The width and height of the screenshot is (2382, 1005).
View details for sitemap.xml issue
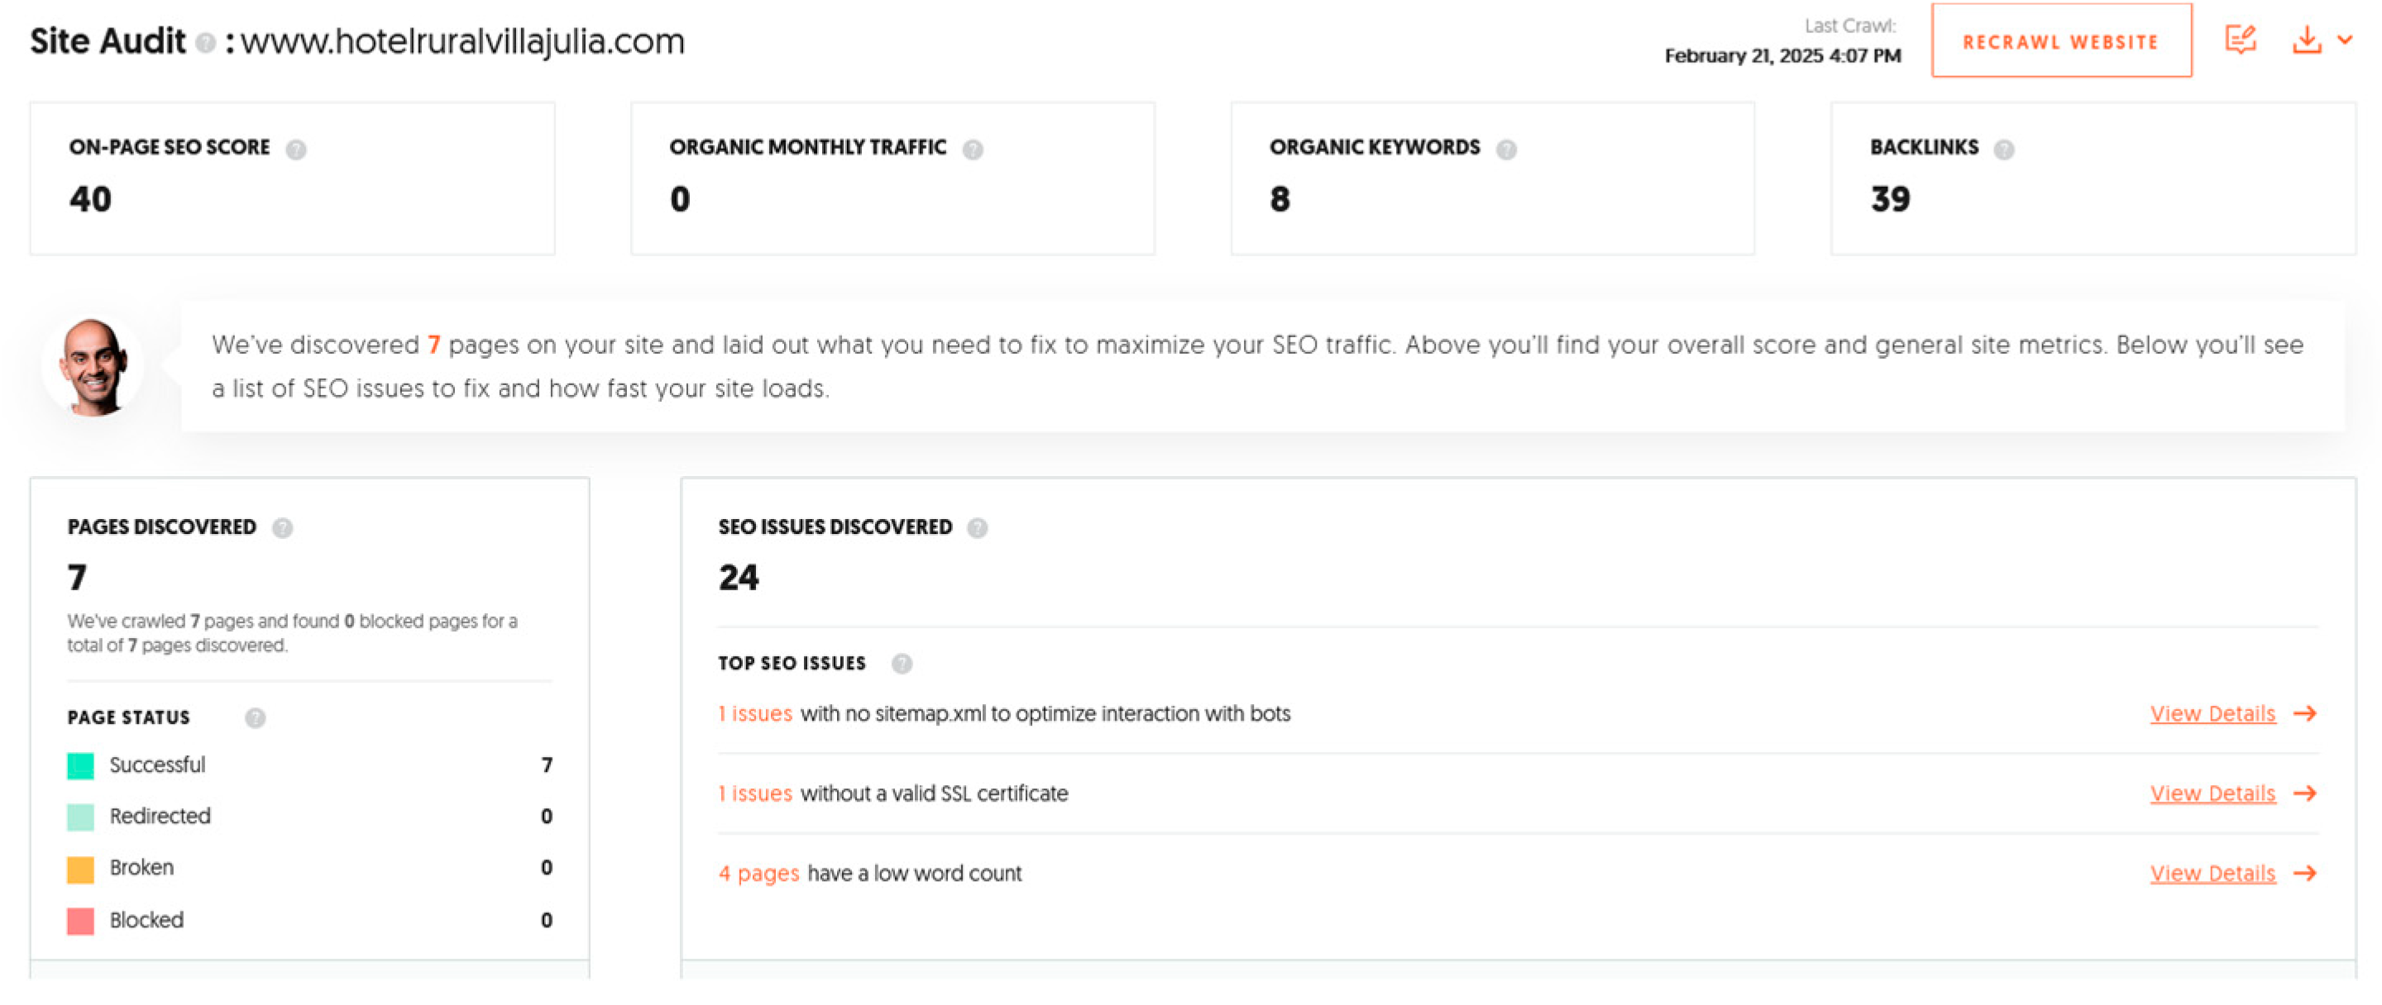2212,713
